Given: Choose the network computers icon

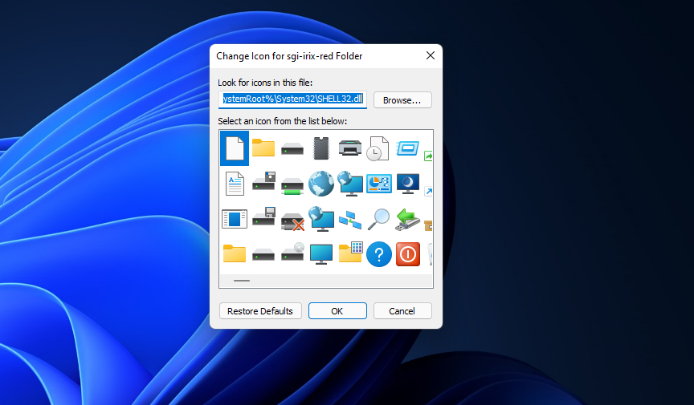Looking at the screenshot, I should tap(350, 218).
